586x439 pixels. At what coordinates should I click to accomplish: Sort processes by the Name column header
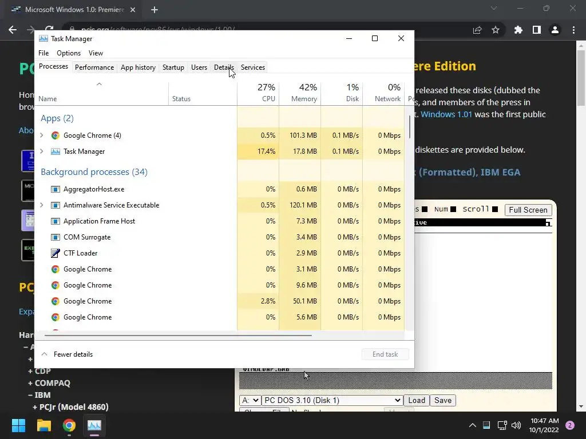click(x=102, y=93)
